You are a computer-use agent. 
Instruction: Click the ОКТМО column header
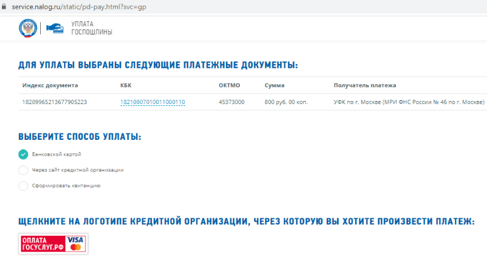tap(229, 85)
